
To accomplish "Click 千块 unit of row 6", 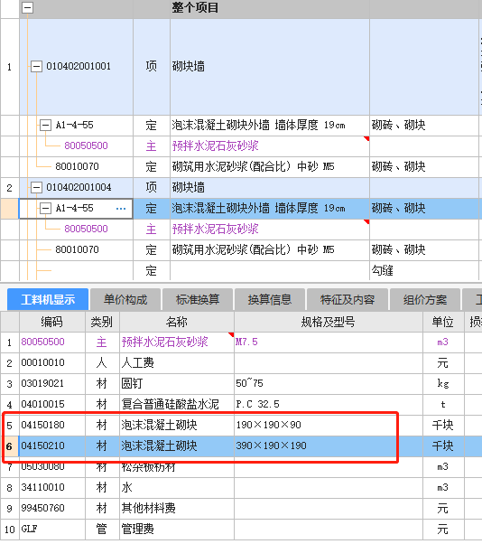I will [x=443, y=446].
